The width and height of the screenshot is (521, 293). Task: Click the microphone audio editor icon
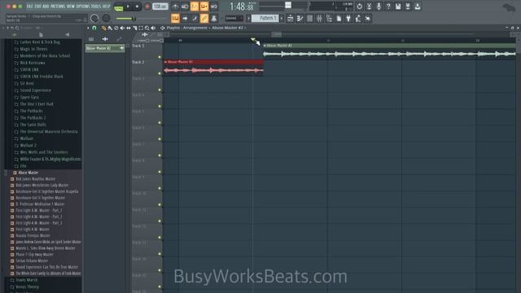click(379, 7)
